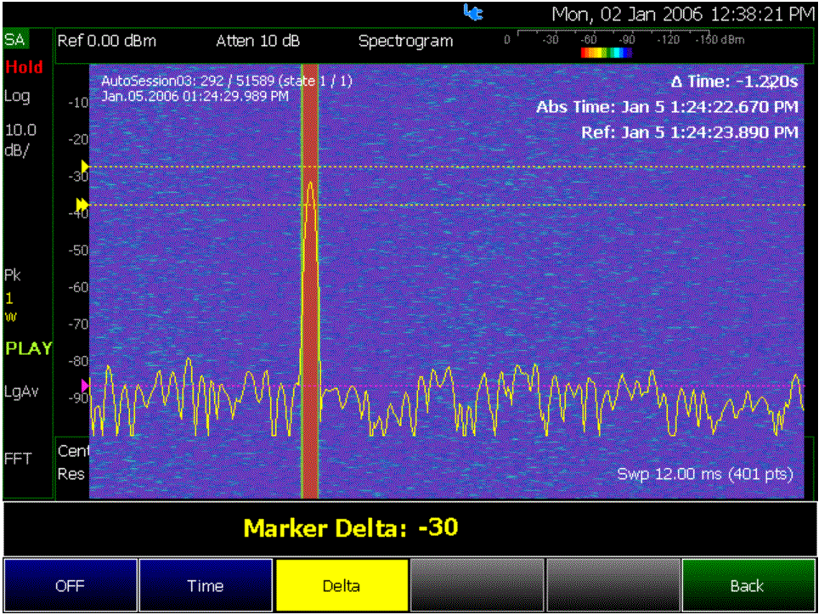Go back with the Back softkey
819x615 pixels.
coord(748,585)
